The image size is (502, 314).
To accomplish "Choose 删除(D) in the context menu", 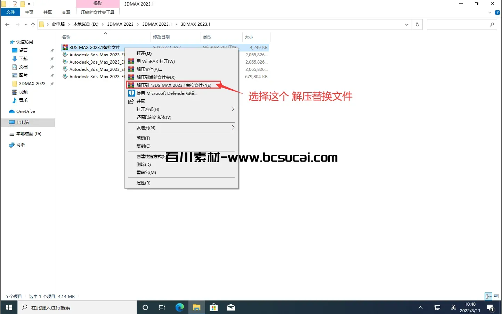I will tap(181, 165).
